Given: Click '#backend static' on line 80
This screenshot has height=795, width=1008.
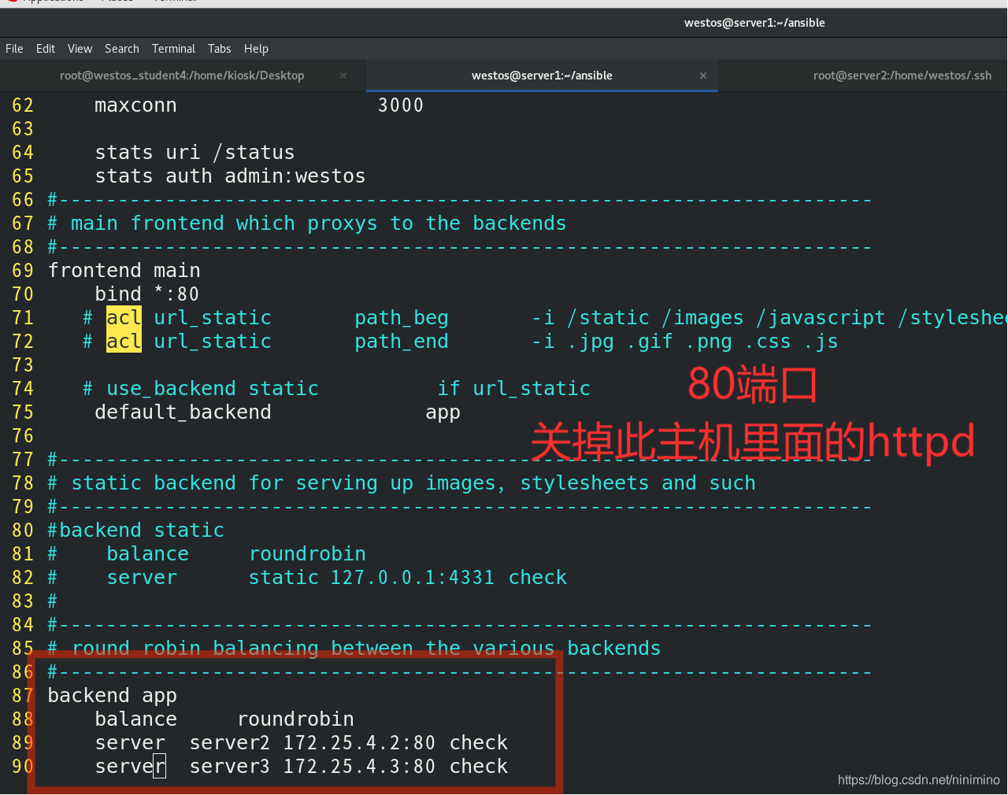Looking at the screenshot, I should coord(135,531).
